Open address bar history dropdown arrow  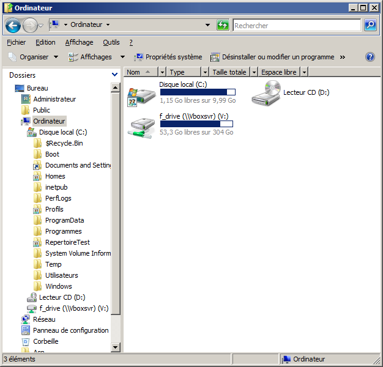pyautogui.click(x=209, y=25)
